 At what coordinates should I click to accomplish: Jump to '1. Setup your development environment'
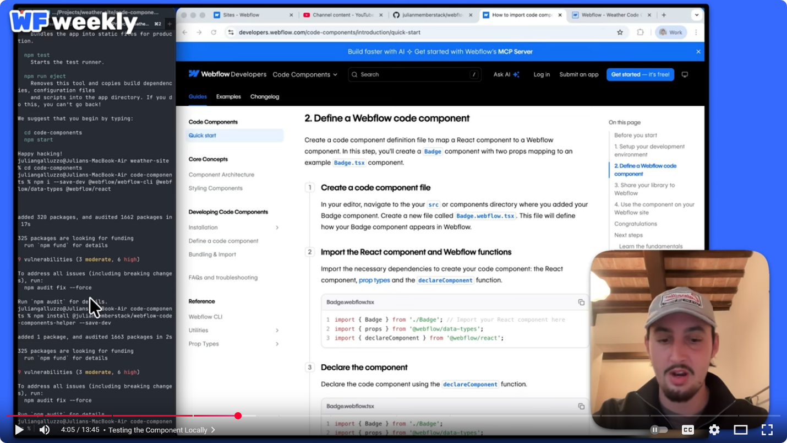pos(649,150)
